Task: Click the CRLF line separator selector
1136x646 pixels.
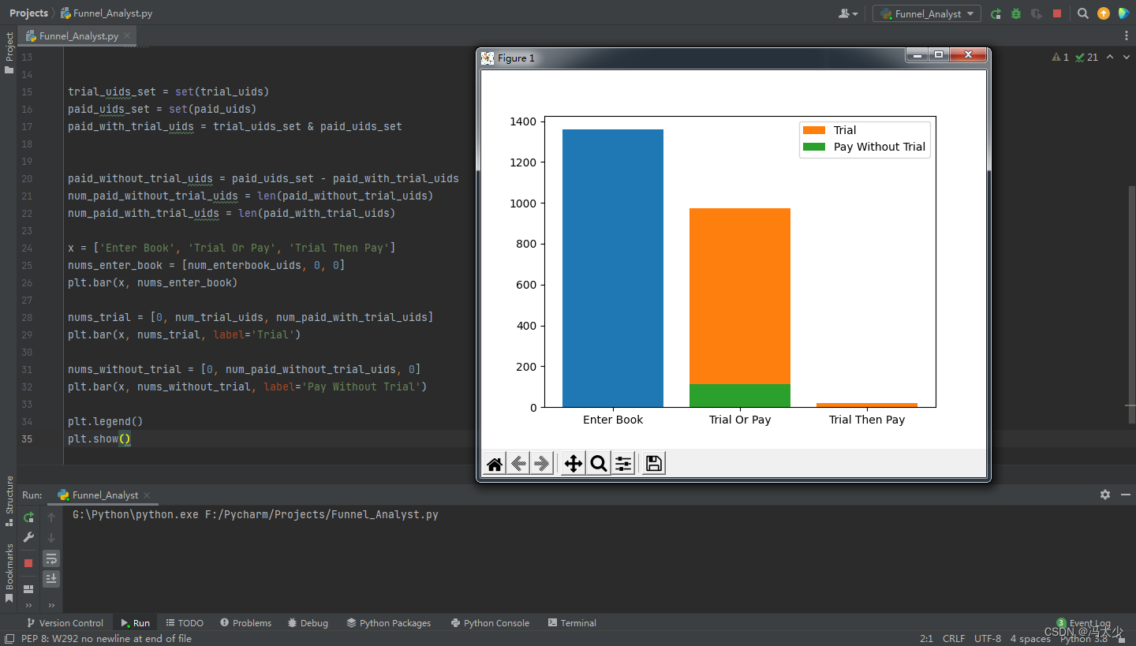Action: 954,639
